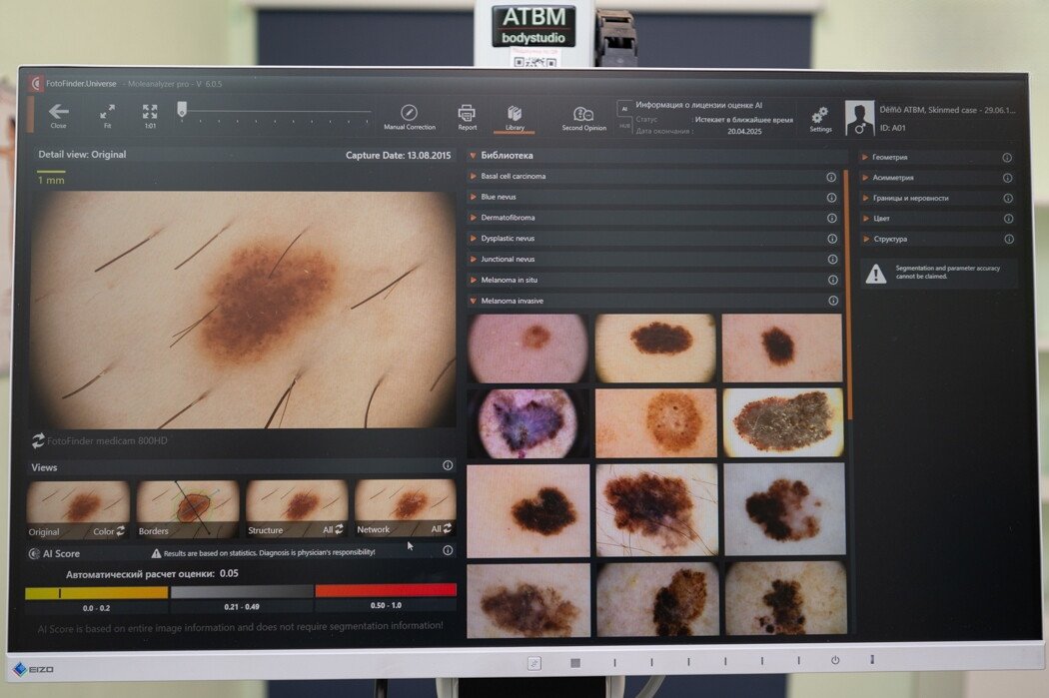This screenshot has width=1049, height=698.
Task: Toggle Color cycle on Original view
Action: [x=121, y=531]
